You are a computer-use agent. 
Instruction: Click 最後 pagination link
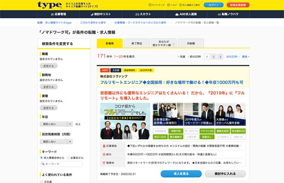click(245, 56)
